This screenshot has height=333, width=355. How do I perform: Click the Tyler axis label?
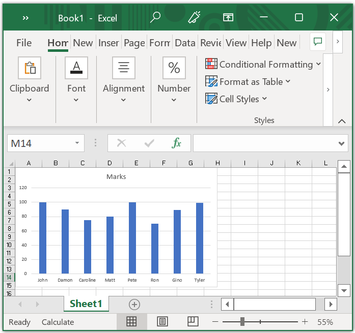pos(200,280)
